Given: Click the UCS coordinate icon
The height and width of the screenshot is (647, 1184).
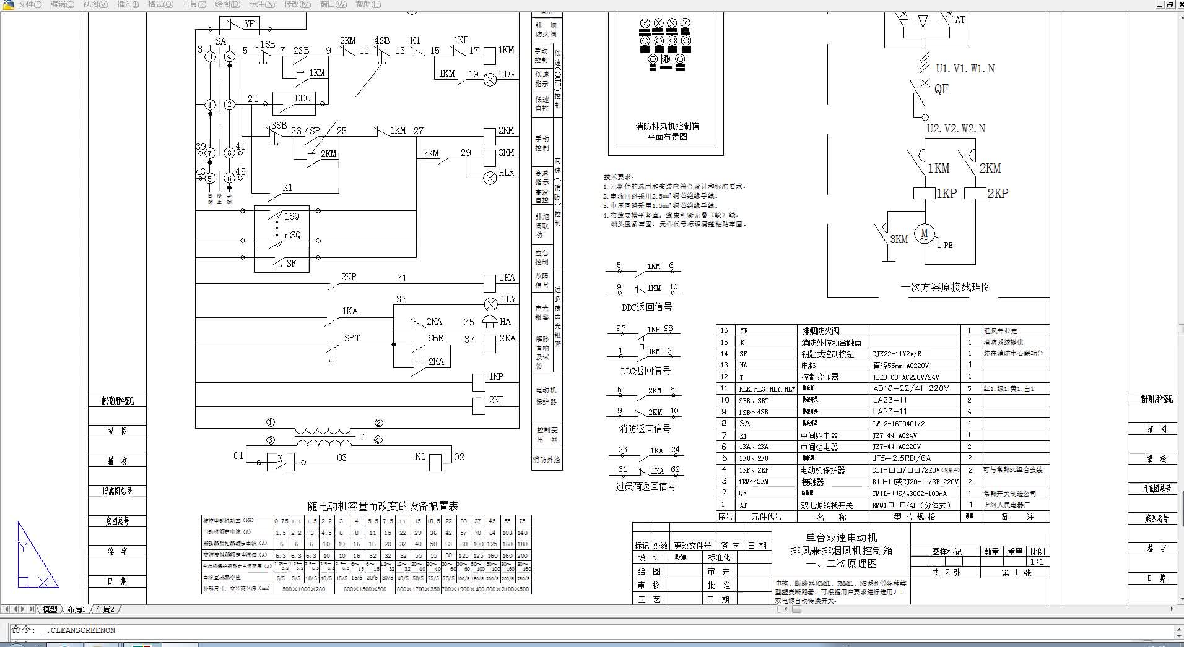Looking at the screenshot, I should click(37, 555).
